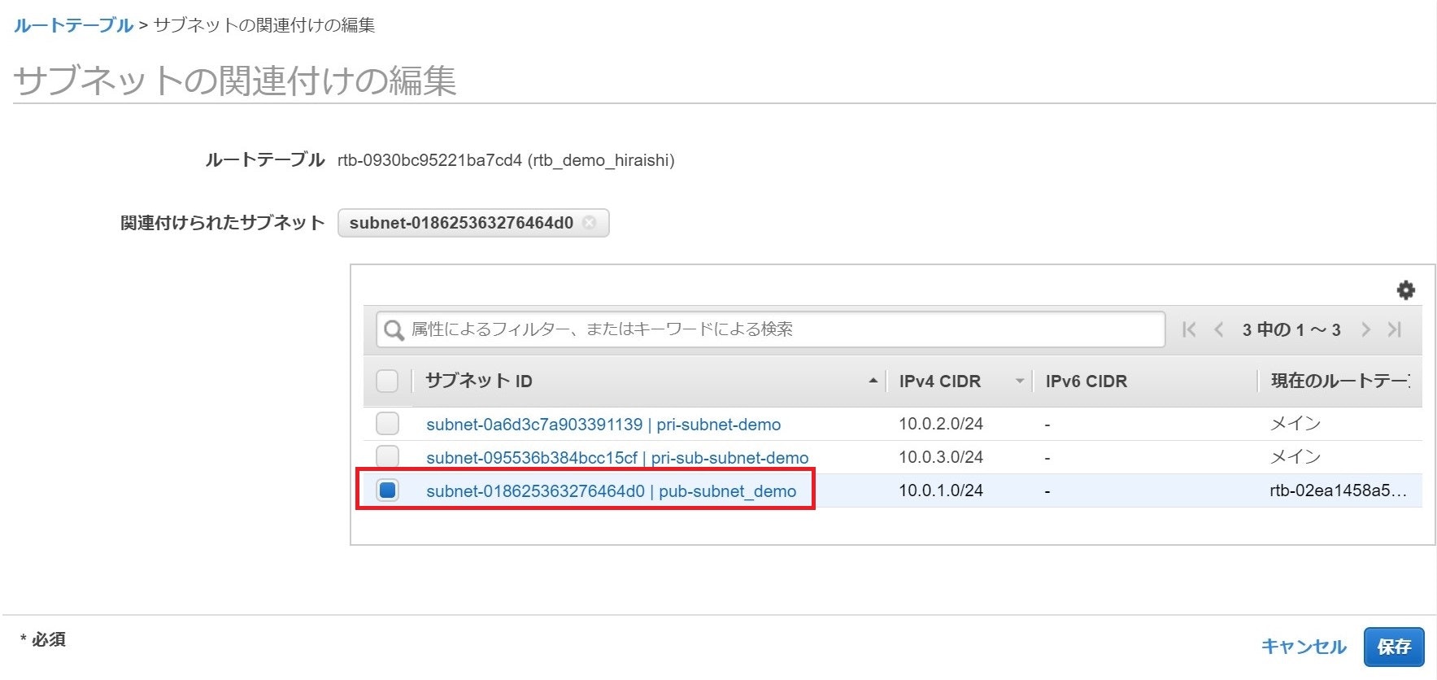
Task: Remove subnet-018625363276464d0 tag with x icon
Action: [x=590, y=223]
